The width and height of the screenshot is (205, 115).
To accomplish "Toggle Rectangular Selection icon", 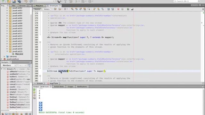I will pos(89,9).
